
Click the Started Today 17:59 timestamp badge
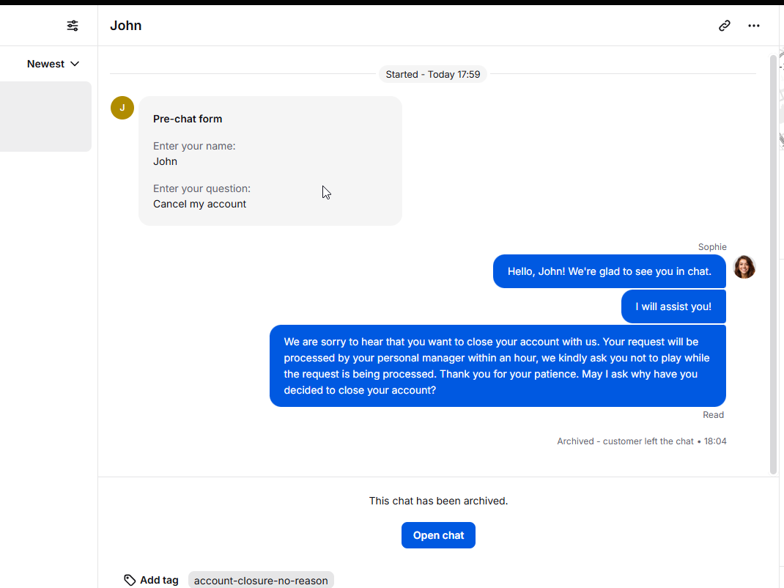[x=433, y=74]
